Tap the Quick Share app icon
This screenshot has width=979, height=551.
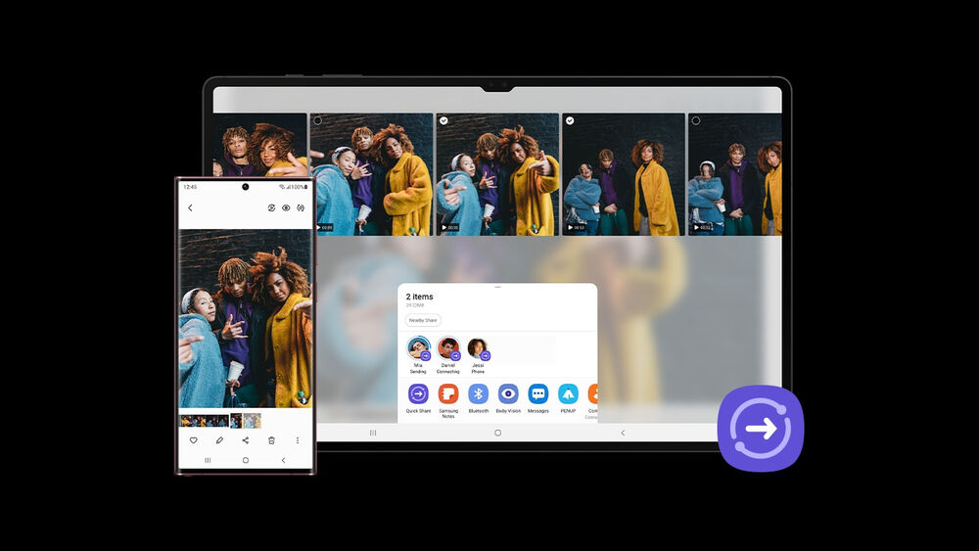[418, 394]
